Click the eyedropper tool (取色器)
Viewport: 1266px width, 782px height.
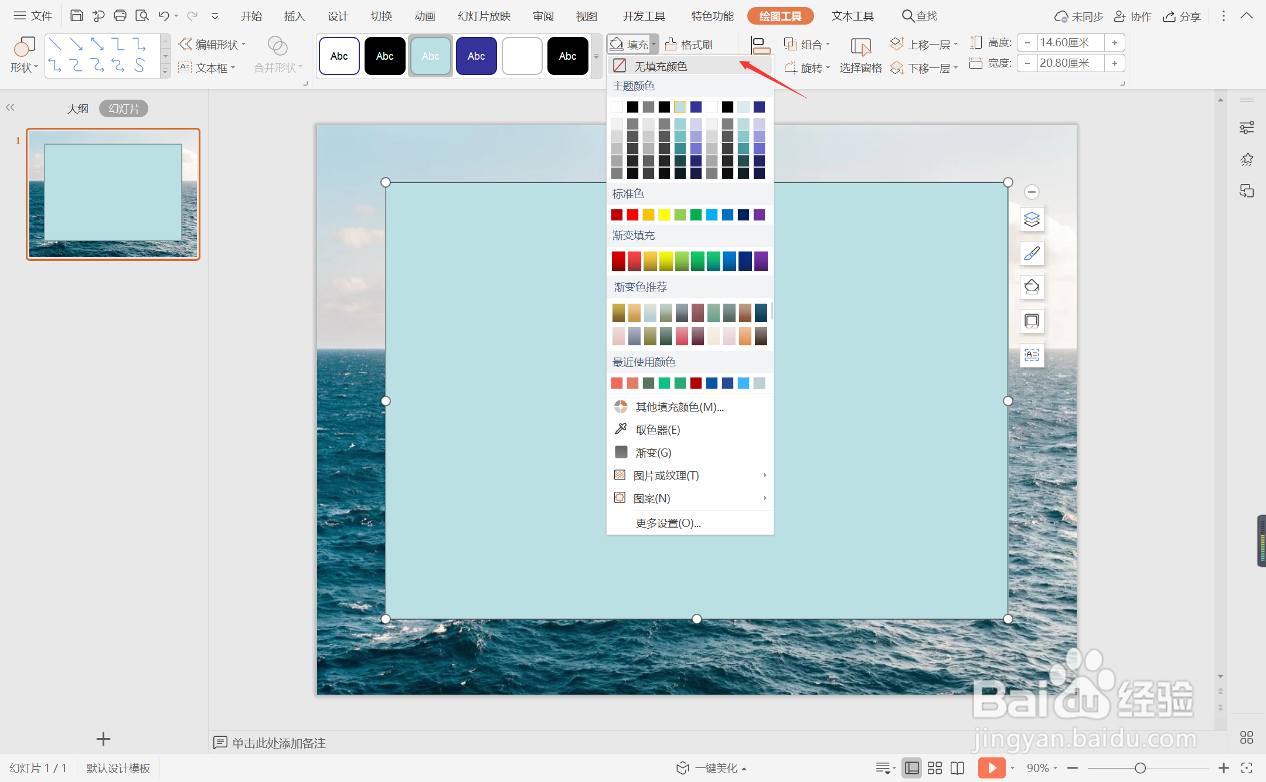point(657,430)
